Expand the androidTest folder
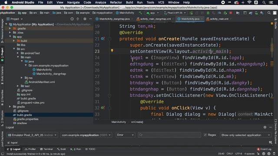Image resolution: width=278 pixels, height=156 pixels. pos(18,53)
